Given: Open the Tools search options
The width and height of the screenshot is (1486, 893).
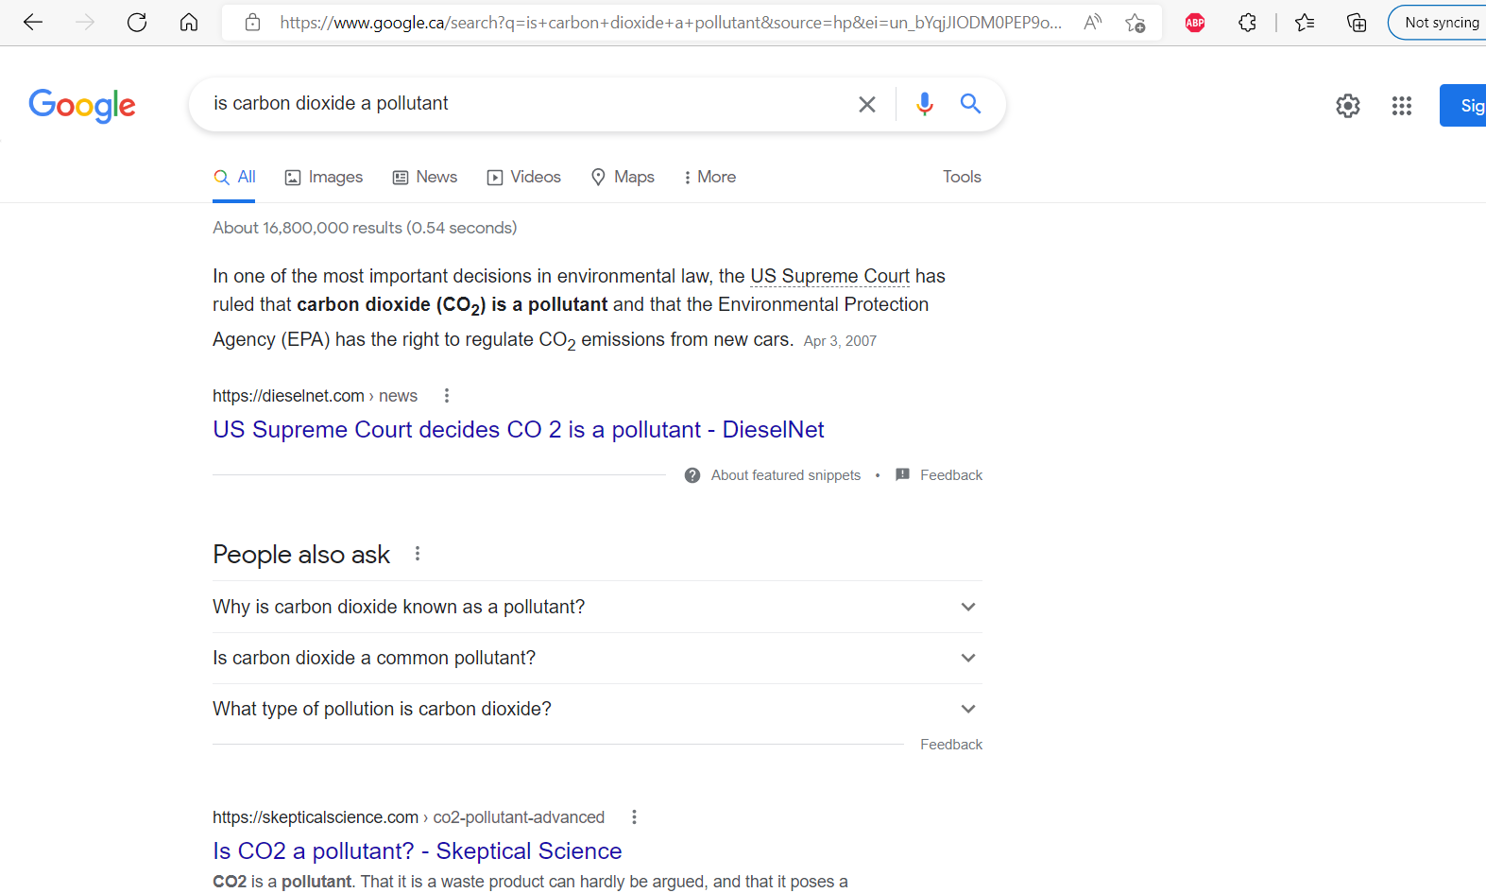Looking at the screenshot, I should [x=962, y=177].
